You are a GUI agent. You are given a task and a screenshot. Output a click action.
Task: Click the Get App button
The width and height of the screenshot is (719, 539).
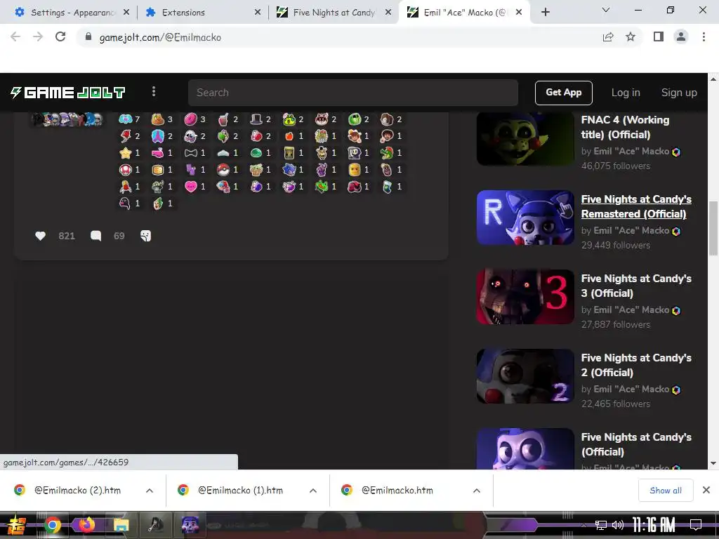564,93
